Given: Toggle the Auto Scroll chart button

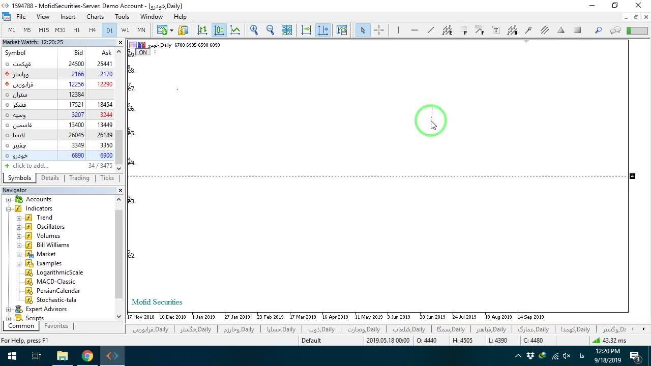Looking at the screenshot, I should click(x=306, y=30).
